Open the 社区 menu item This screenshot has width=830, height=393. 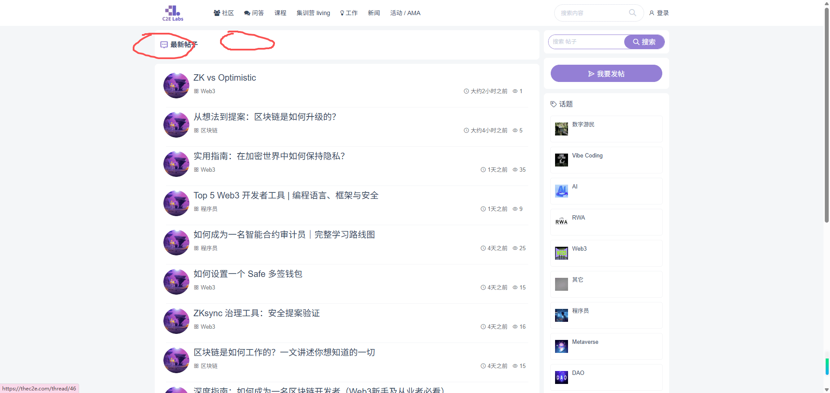(x=223, y=13)
